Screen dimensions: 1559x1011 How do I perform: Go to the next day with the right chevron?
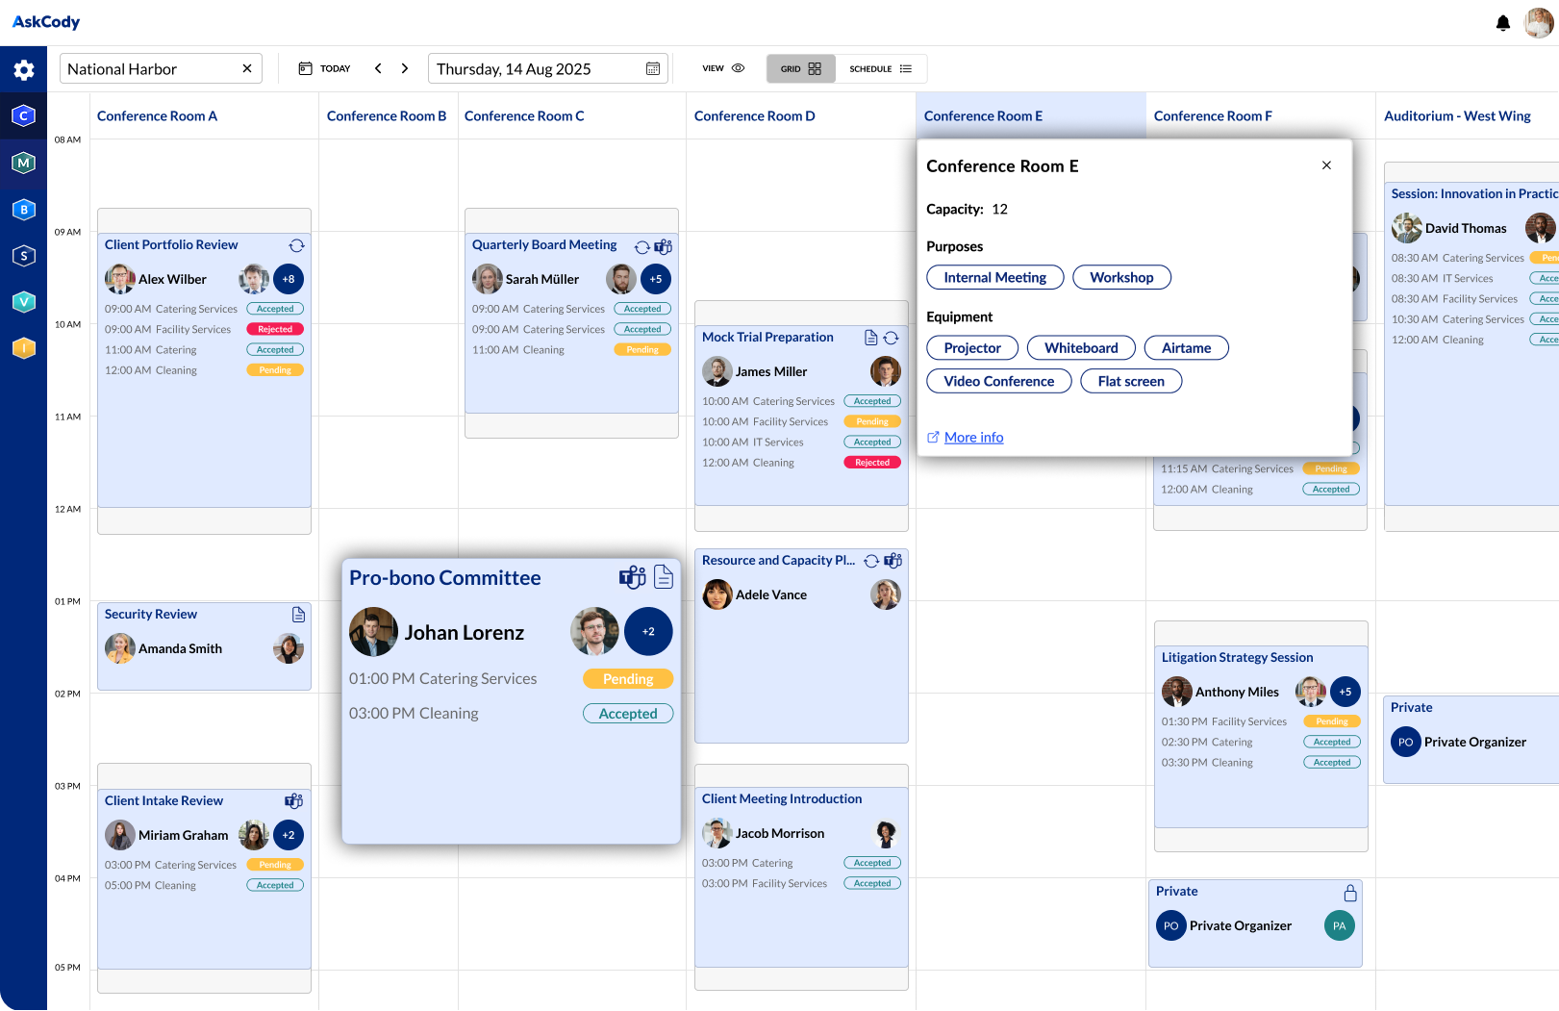point(405,68)
